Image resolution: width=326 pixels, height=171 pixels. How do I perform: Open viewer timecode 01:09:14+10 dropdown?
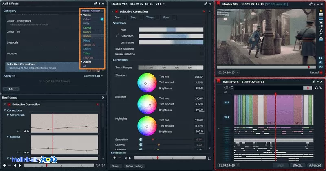[x=238, y=72]
